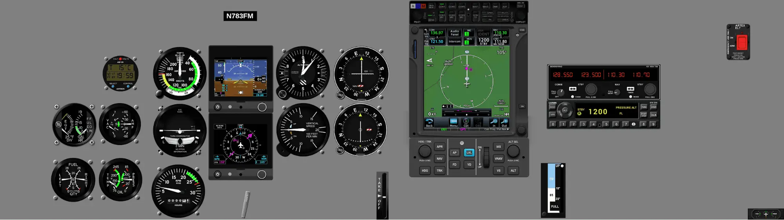Tap the Back arrow icon on GPS
The height and width of the screenshot is (220, 784).
point(429,123)
